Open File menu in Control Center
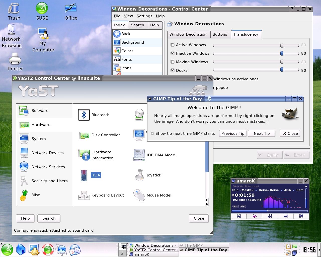Image resolution: width=321 pixels, height=257 pixels. (117, 16)
